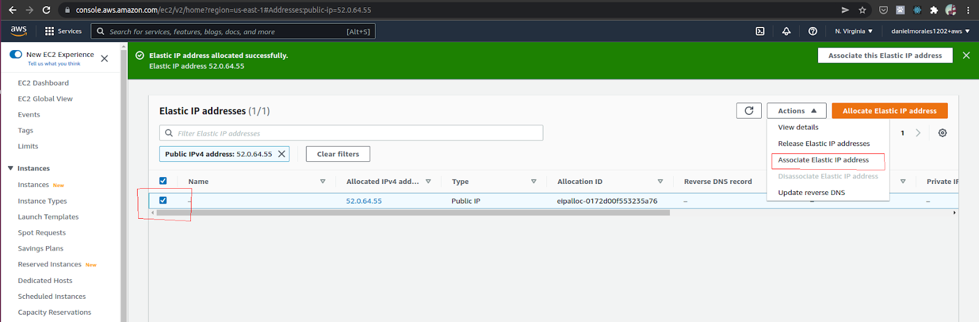This screenshot has height=322, width=979.
Task: Choose Associate Elastic IP address menu item
Action: (824, 160)
